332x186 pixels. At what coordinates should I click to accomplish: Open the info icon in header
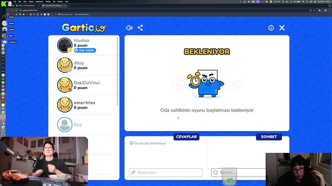[271, 28]
